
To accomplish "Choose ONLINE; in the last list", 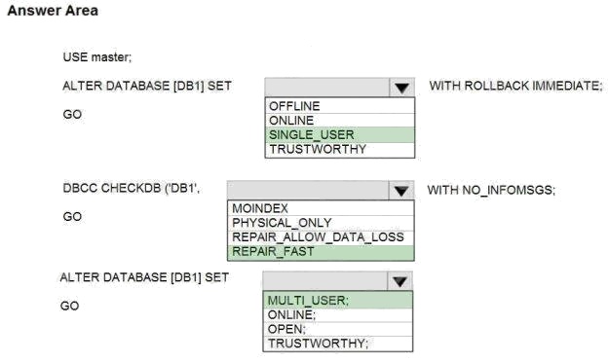I will (338, 315).
